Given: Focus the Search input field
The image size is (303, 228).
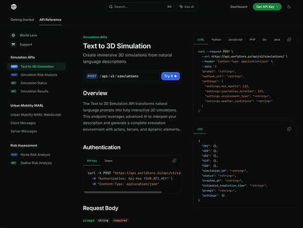Looking at the screenshot, I should [140, 7].
